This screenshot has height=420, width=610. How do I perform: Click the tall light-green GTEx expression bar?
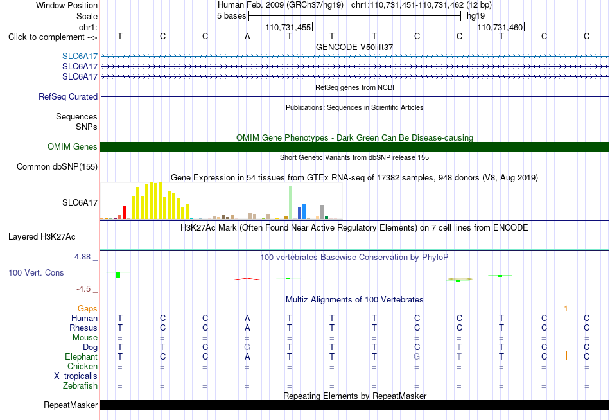point(290,202)
